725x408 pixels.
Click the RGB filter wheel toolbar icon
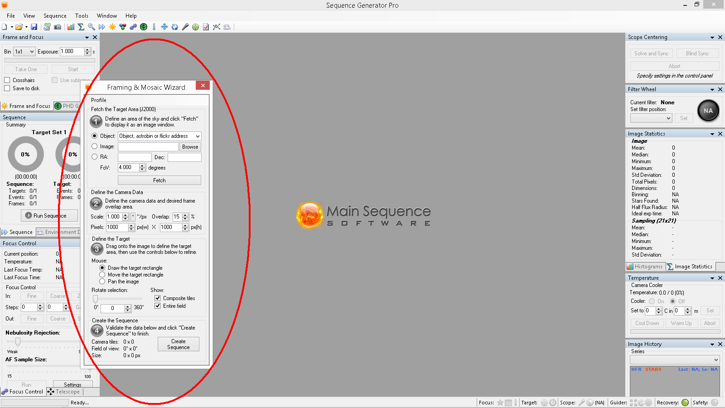click(123, 27)
